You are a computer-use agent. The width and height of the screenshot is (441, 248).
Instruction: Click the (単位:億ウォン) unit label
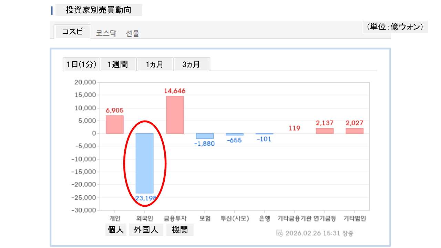(395, 27)
